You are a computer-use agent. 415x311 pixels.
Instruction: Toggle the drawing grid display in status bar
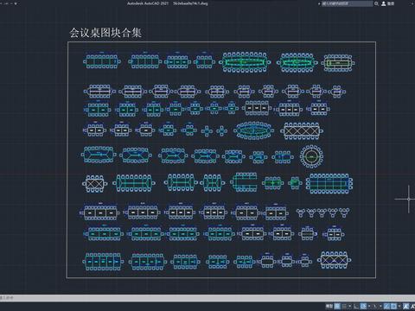(x=337, y=306)
